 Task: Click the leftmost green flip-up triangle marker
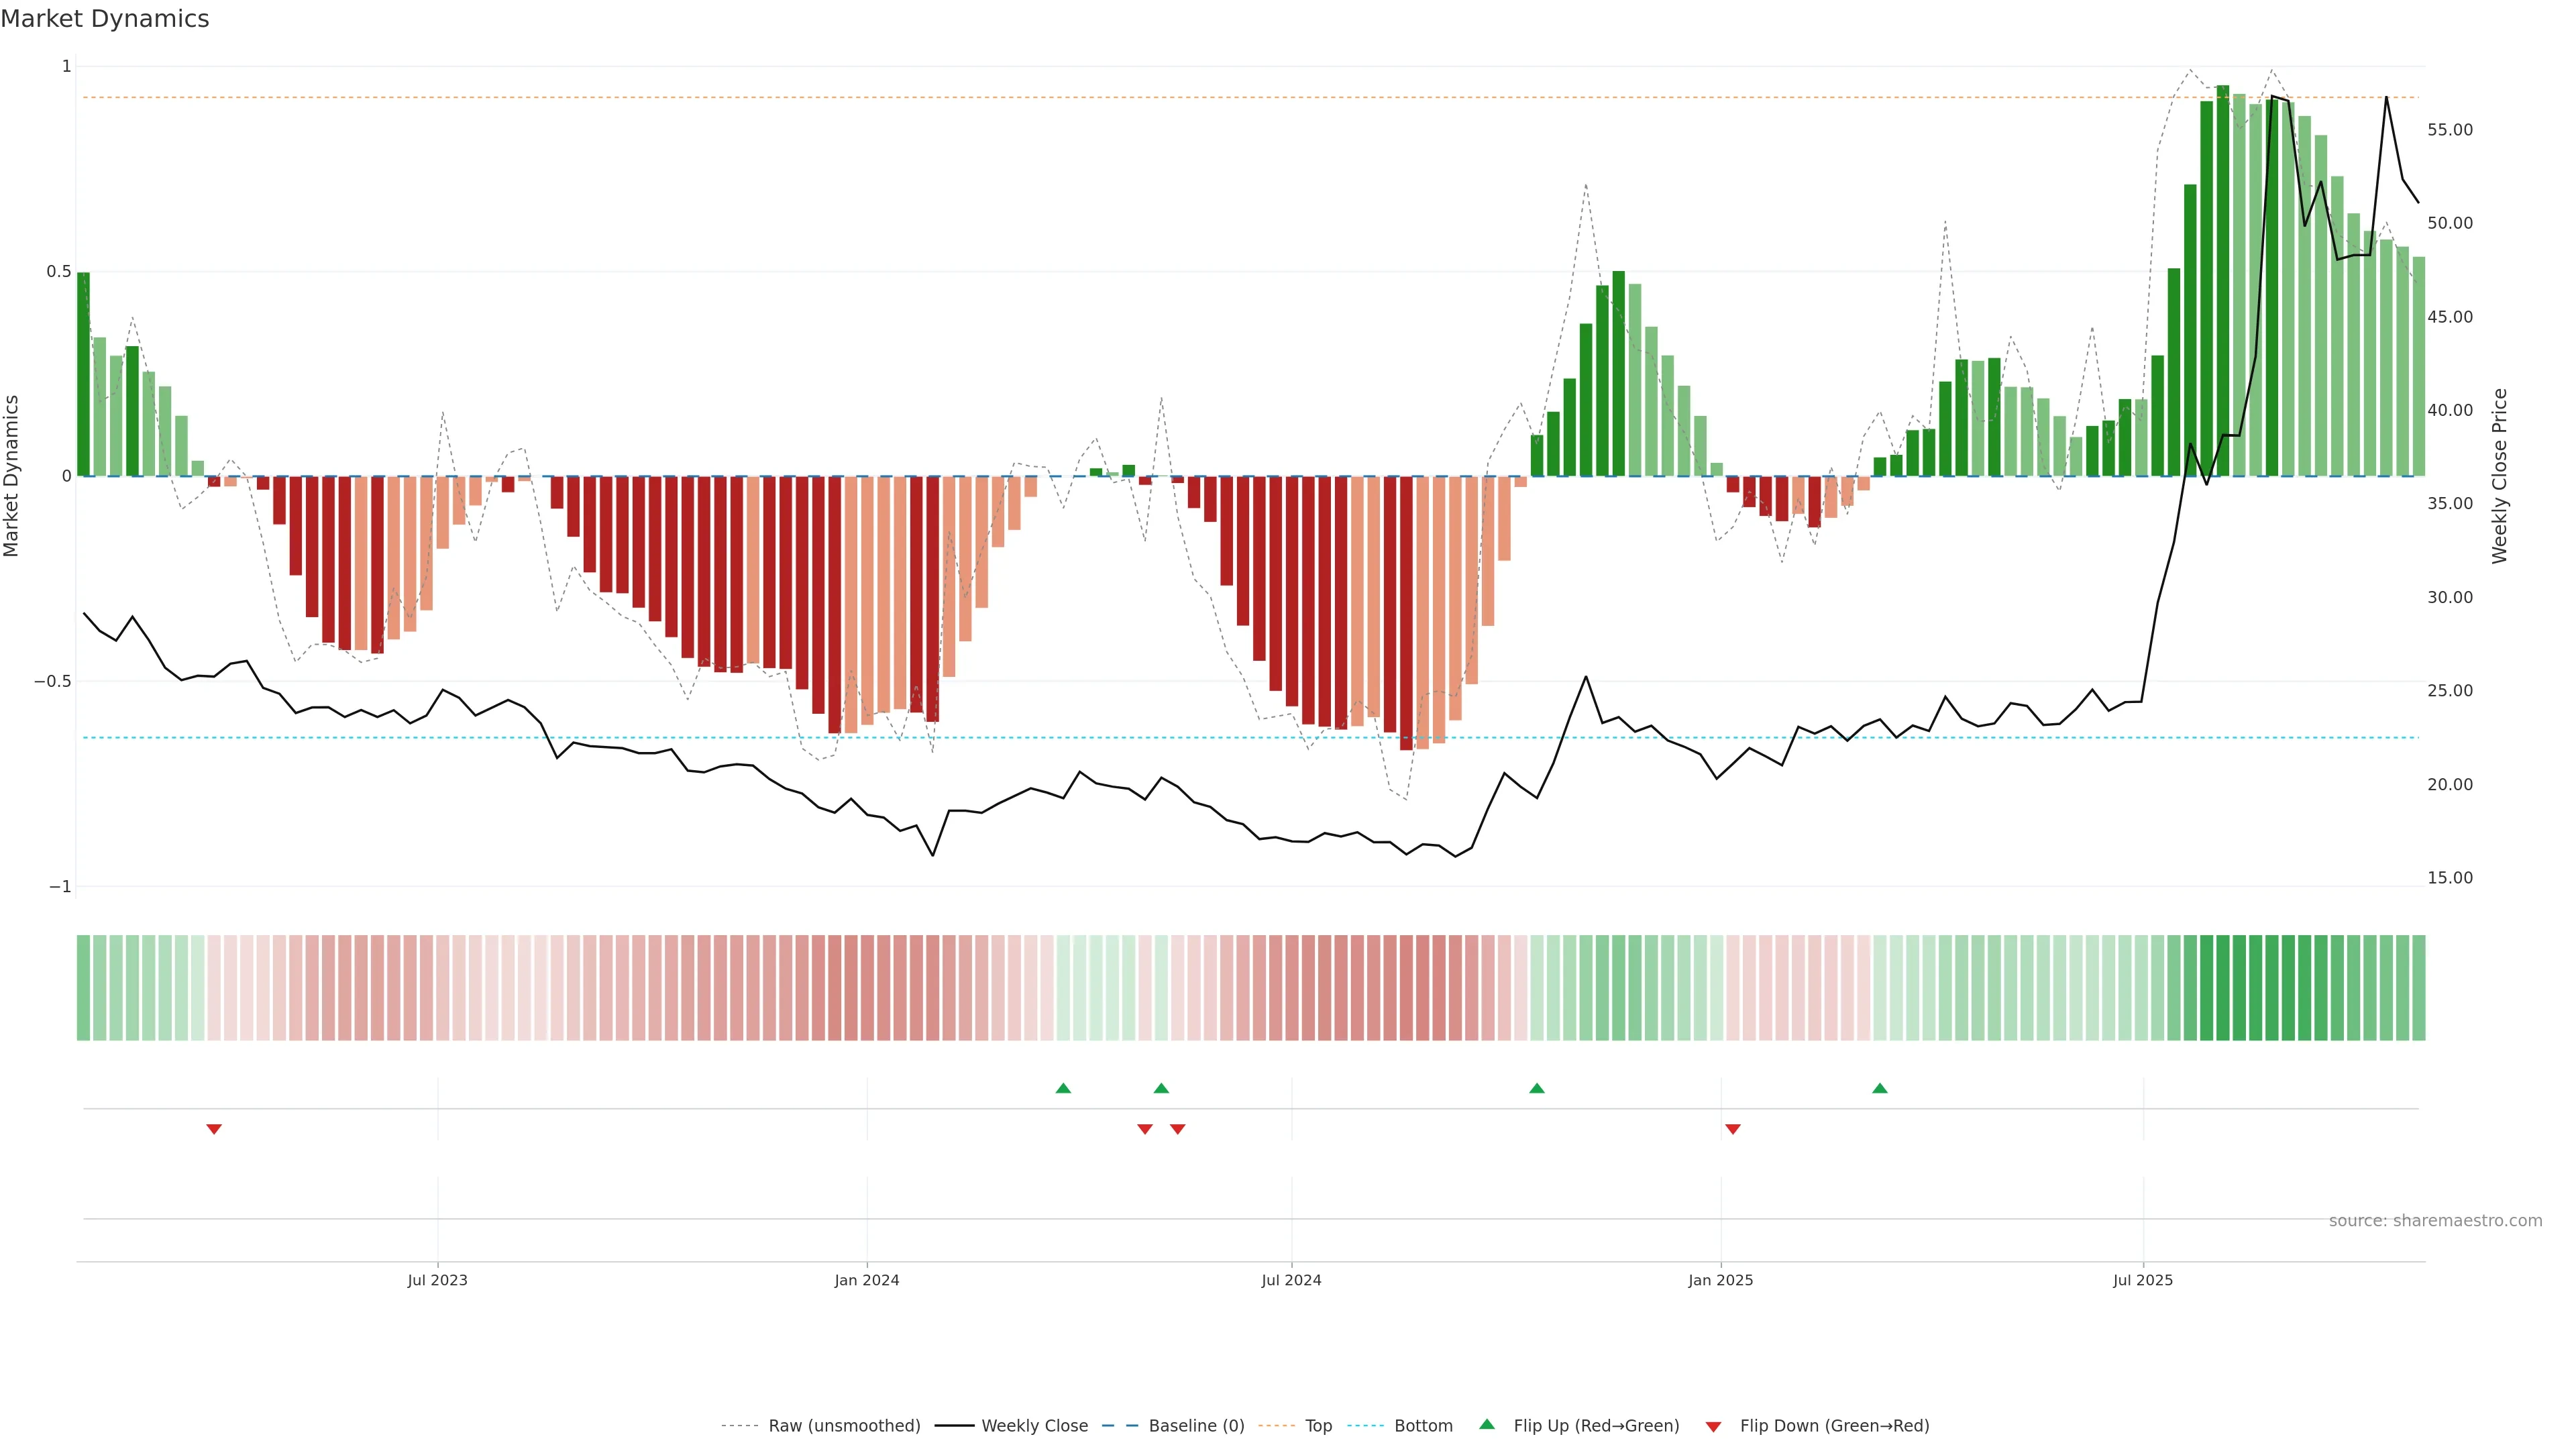click(1063, 1088)
